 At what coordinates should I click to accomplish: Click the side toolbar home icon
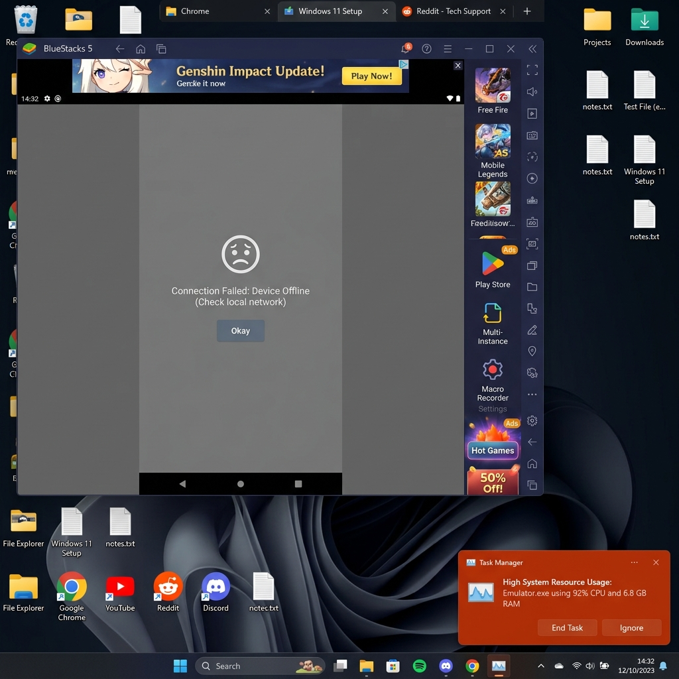coord(532,463)
